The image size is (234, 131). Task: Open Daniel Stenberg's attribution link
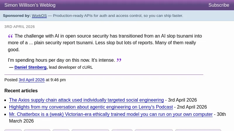30,67
